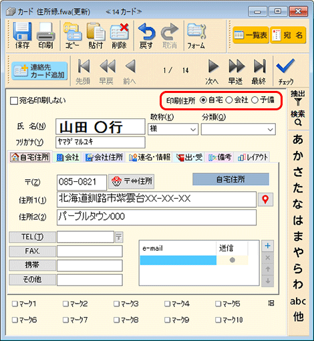314x341 pixels.
Task: Check the マーク4 checkbox
Action: (167, 304)
